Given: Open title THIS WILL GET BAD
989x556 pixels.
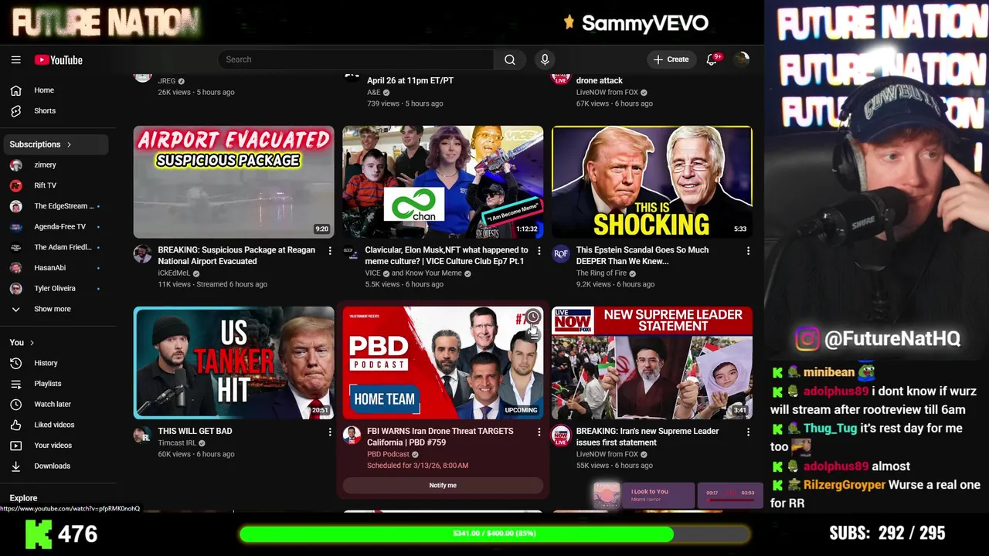Looking at the screenshot, I should tap(195, 431).
